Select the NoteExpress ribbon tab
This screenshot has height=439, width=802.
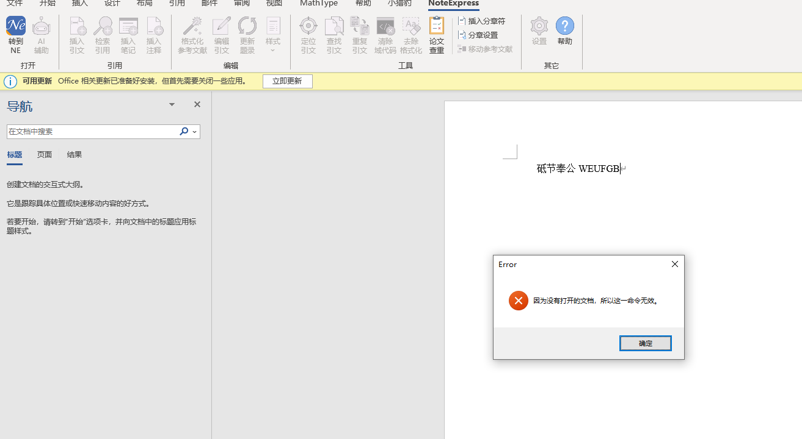tap(453, 3)
